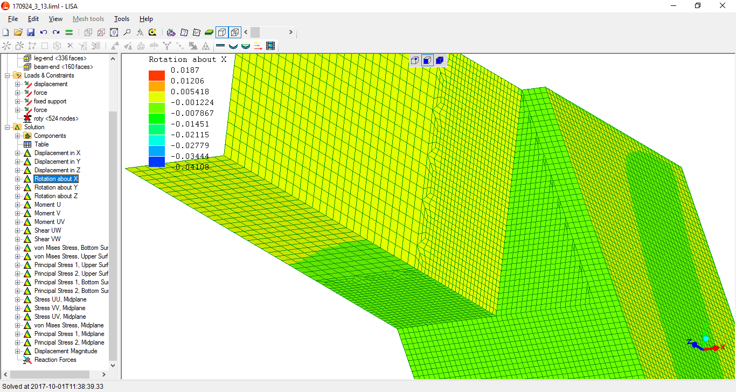Click the red legend color swatch
Image resolution: width=736 pixels, height=392 pixels.
click(x=157, y=75)
